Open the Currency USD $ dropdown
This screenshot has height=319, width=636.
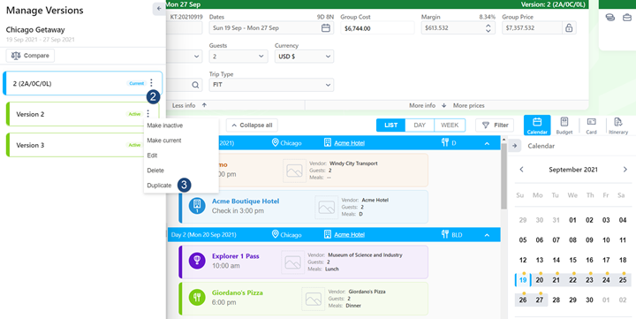pyautogui.click(x=304, y=57)
